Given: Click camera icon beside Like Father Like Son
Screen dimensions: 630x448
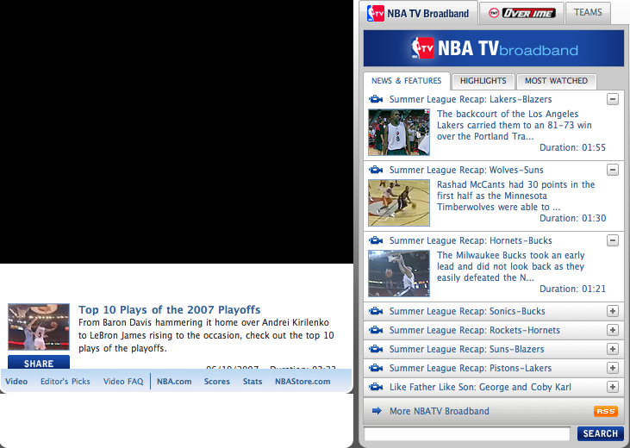Looking at the screenshot, I should pyautogui.click(x=376, y=387).
